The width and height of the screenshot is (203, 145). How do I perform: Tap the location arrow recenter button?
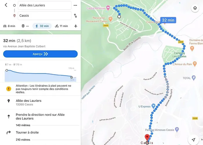(x=193, y=140)
